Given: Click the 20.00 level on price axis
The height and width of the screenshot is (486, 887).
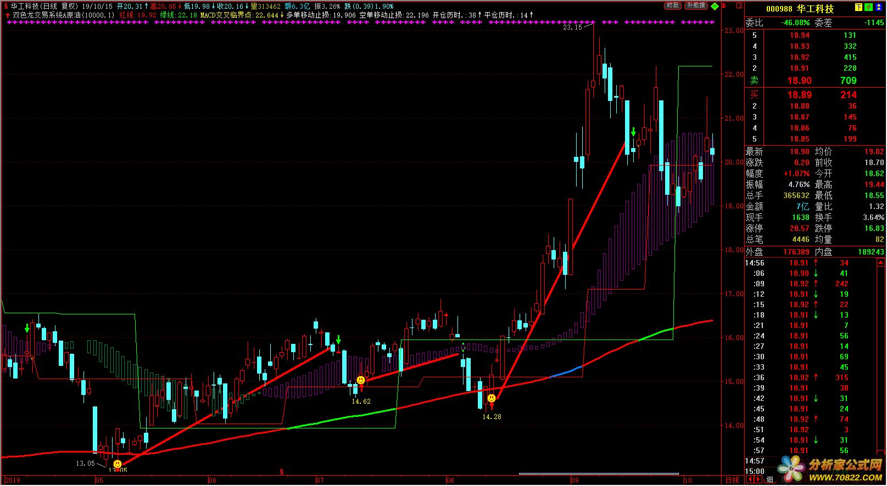Looking at the screenshot, I should [734, 162].
